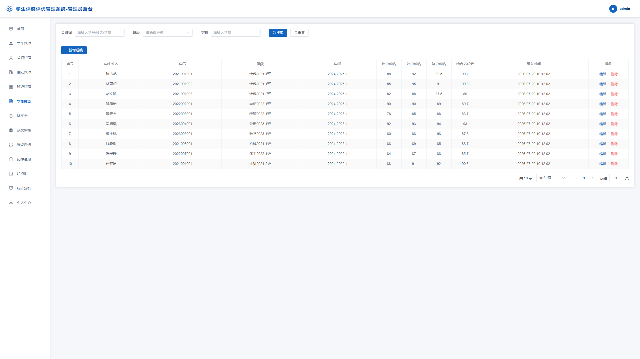The height and width of the screenshot is (359, 640).
Task: Click the 搜索 button
Action: point(278,33)
